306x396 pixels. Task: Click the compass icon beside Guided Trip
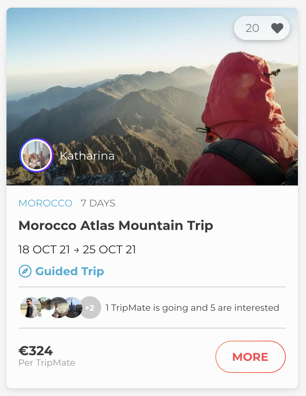click(25, 271)
